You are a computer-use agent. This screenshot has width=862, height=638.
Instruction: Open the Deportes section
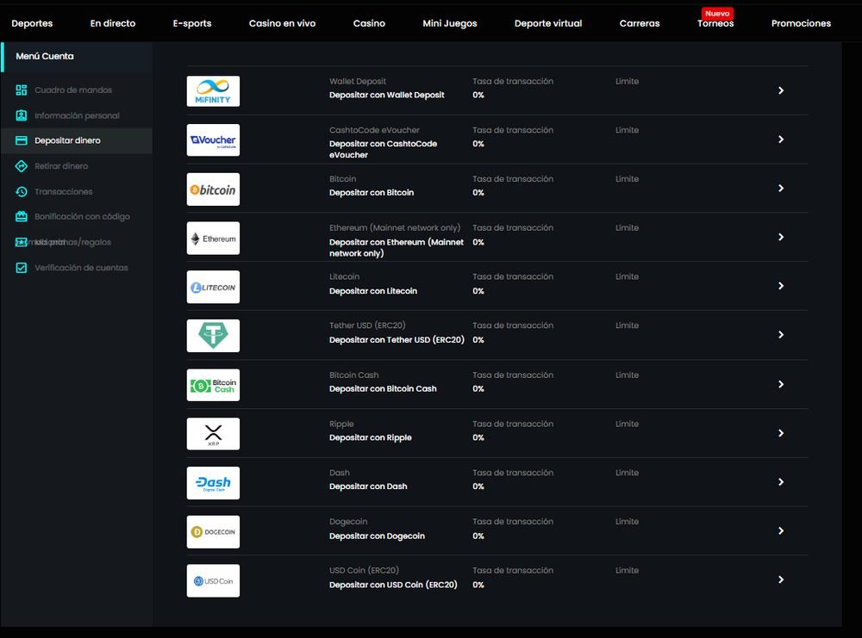point(32,23)
